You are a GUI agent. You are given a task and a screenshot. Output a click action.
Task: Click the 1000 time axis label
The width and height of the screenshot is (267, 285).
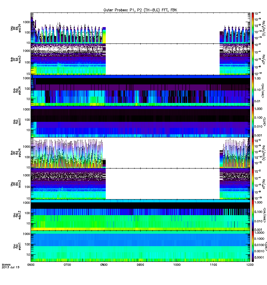[177, 265]
